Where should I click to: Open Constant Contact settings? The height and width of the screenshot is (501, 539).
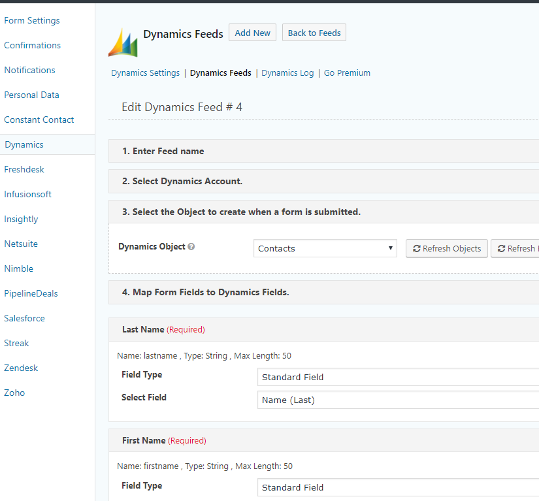click(x=39, y=120)
